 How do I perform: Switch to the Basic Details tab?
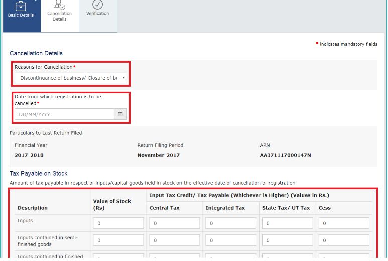point(21,15)
